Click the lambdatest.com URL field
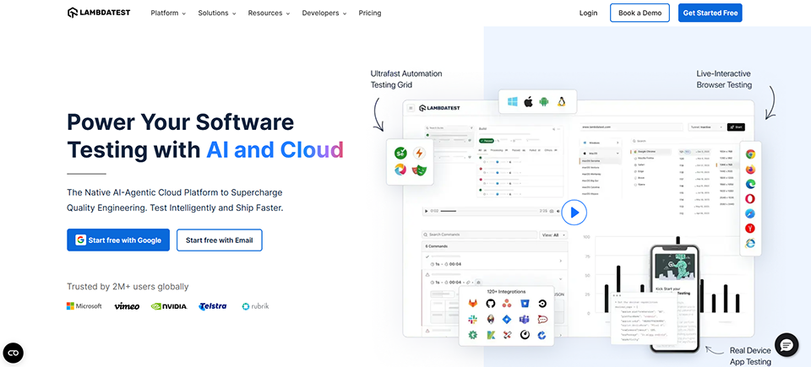 click(x=632, y=127)
